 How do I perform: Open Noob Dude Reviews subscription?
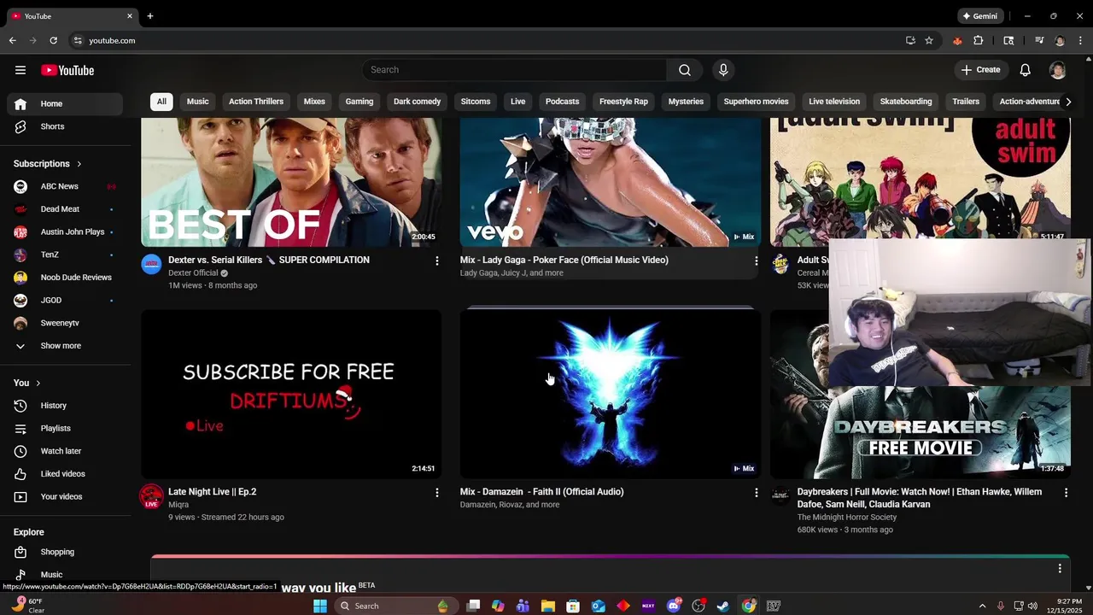(x=65, y=278)
